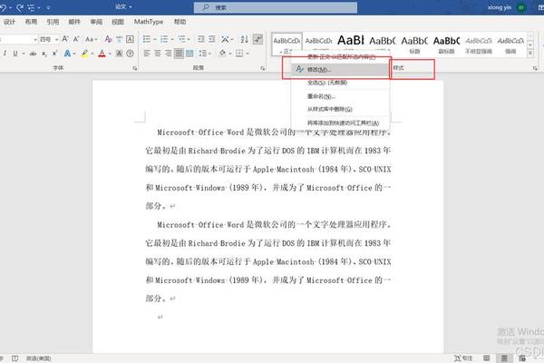Click the Phonetic Guide icon
Screen dimensions: 544x363
119,39
